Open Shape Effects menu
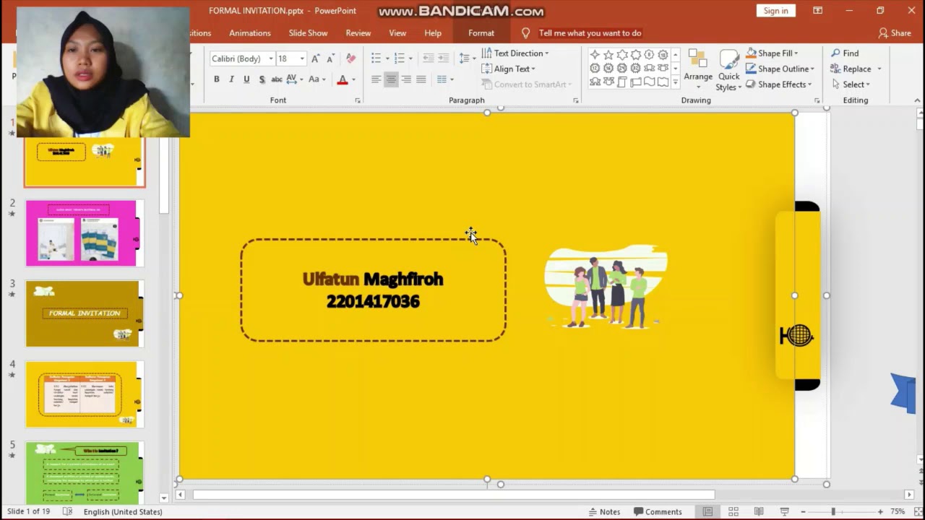This screenshot has width=925, height=520. pos(779,84)
